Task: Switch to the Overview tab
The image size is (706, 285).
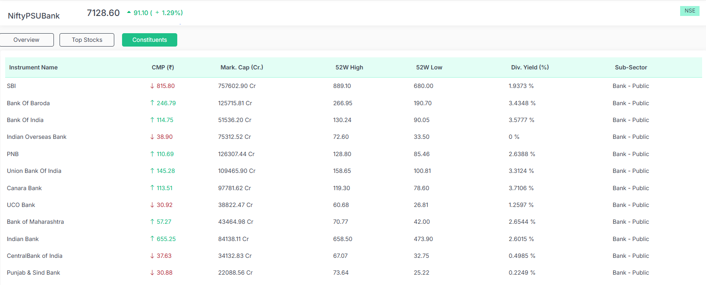Action: coord(26,40)
